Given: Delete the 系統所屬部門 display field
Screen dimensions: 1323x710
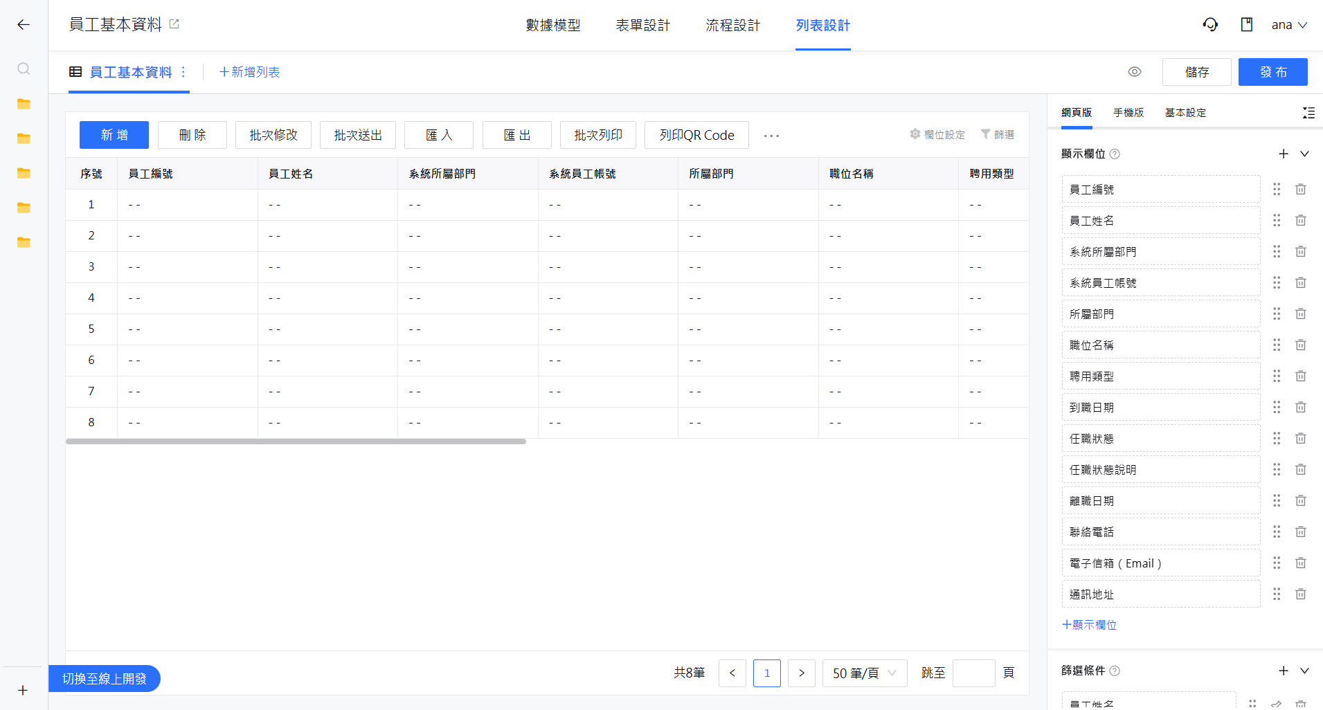Looking at the screenshot, I should (1301, 251).
